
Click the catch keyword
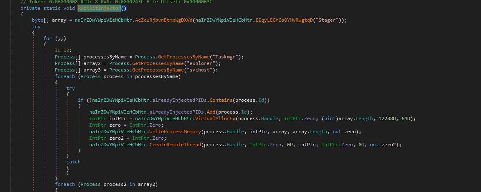click(73, 161)
